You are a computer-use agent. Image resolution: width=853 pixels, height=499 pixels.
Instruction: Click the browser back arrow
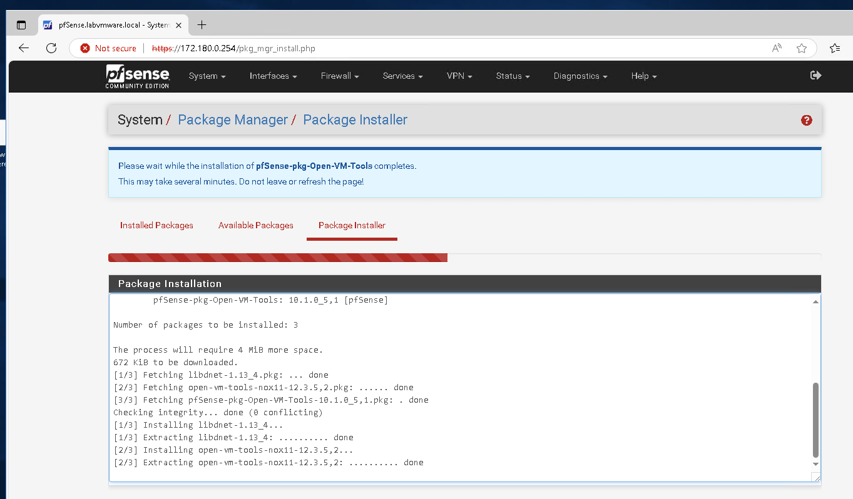coord(24,48)
